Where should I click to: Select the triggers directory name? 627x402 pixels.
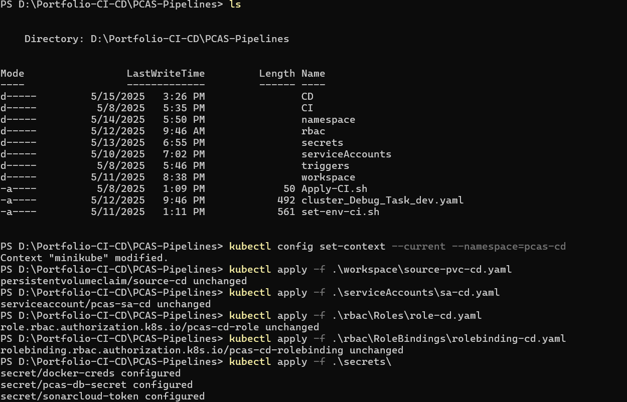325,165
